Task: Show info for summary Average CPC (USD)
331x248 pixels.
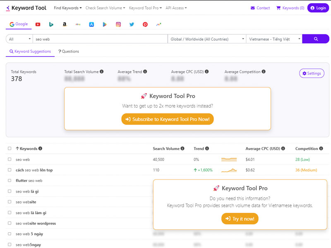Action: click(x=206, y=72)
